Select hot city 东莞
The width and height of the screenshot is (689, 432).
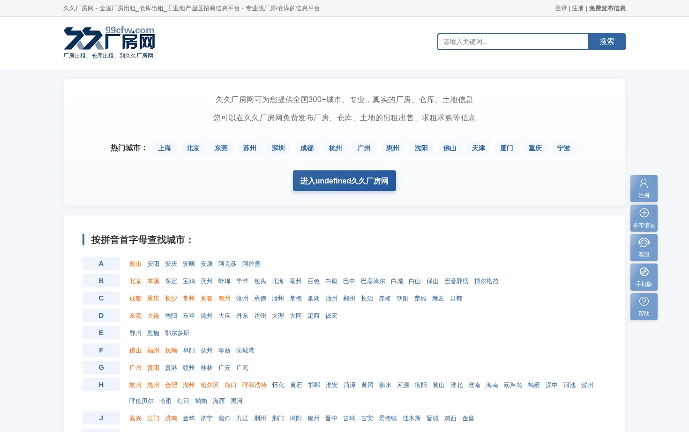[221, 148]
